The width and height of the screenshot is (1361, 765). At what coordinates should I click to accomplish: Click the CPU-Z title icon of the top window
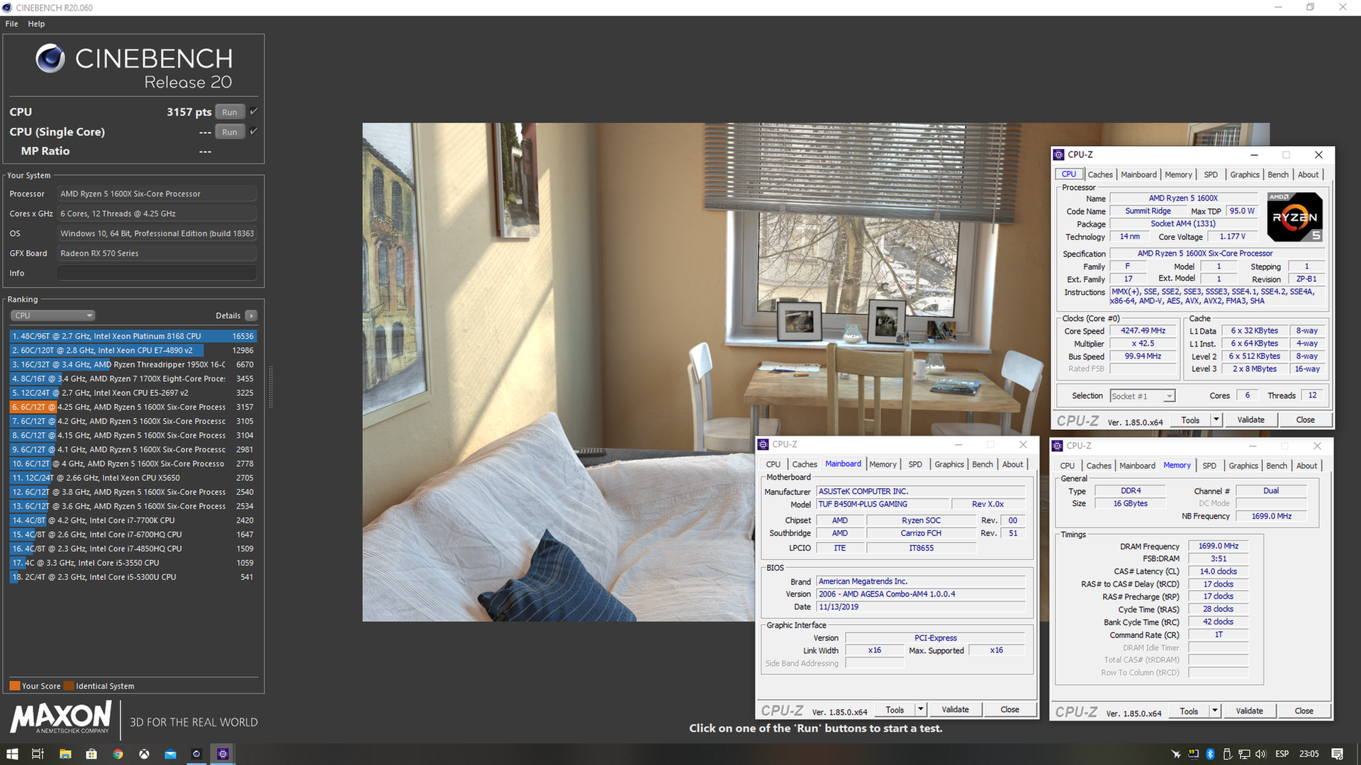1059,154
